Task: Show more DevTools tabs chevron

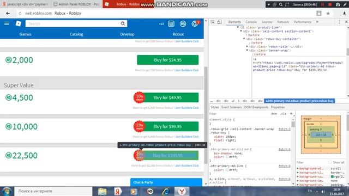Action: [x=317, y=22]
